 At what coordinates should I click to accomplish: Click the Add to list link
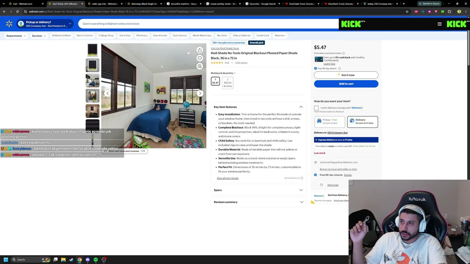click(333, 185)
